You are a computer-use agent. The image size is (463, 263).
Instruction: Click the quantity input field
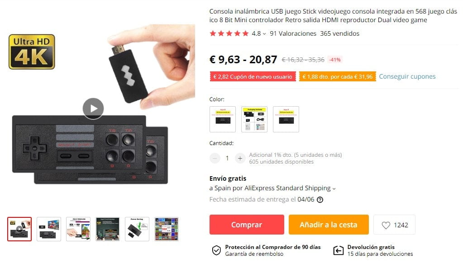[x=227, y=158]
